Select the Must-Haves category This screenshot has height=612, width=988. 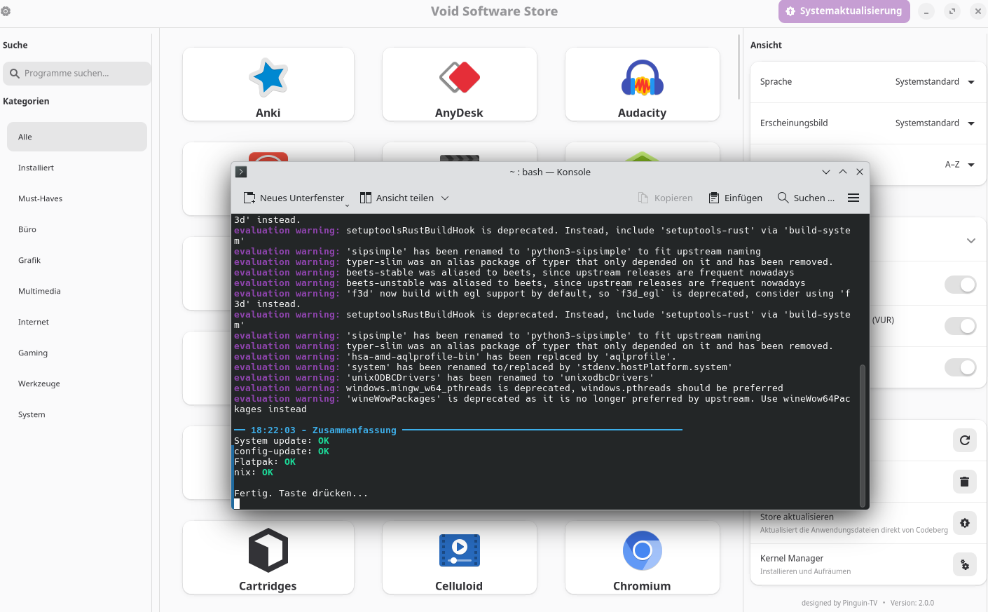point(77,198)
